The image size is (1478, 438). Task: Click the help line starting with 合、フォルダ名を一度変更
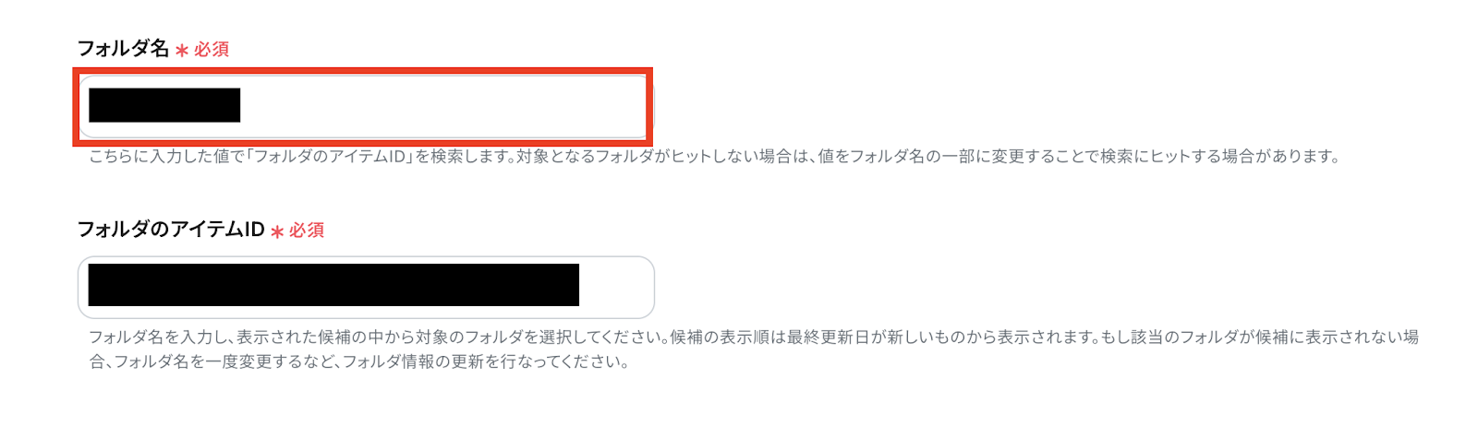tap(359, 361)
